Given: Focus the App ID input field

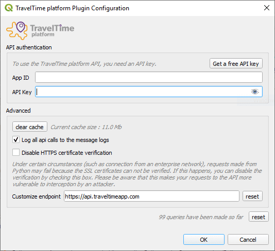Looking at the screenshot, I should click(x=149, y=77).
